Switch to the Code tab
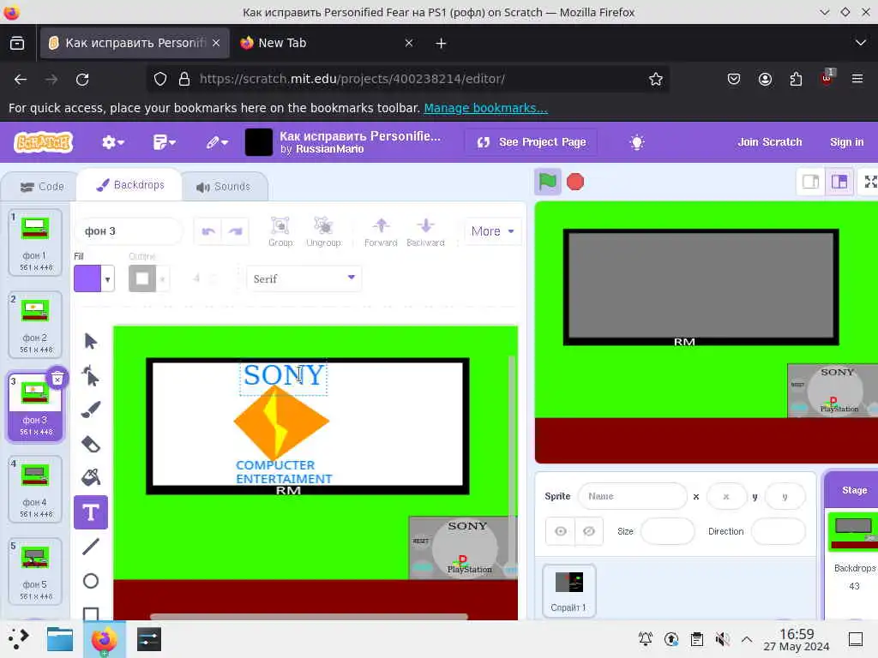 pos(42,186)
